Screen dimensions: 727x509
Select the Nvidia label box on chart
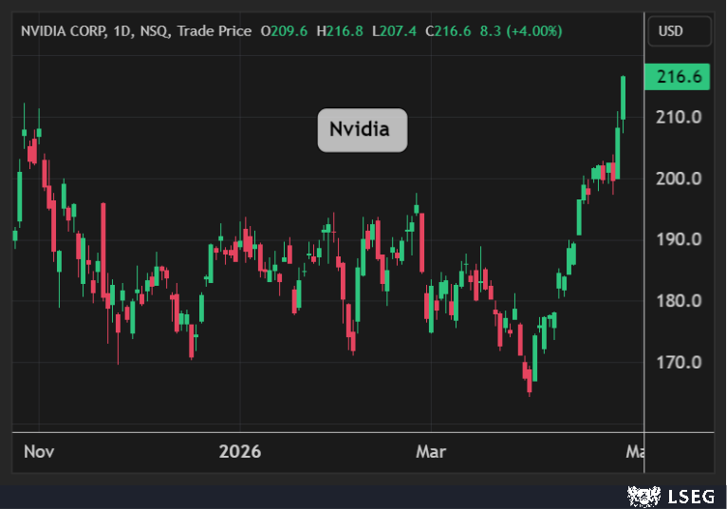362,129
